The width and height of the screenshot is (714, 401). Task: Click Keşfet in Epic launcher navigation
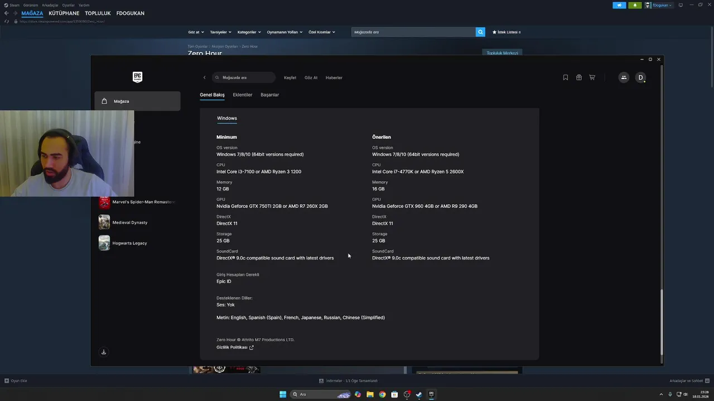290,77
